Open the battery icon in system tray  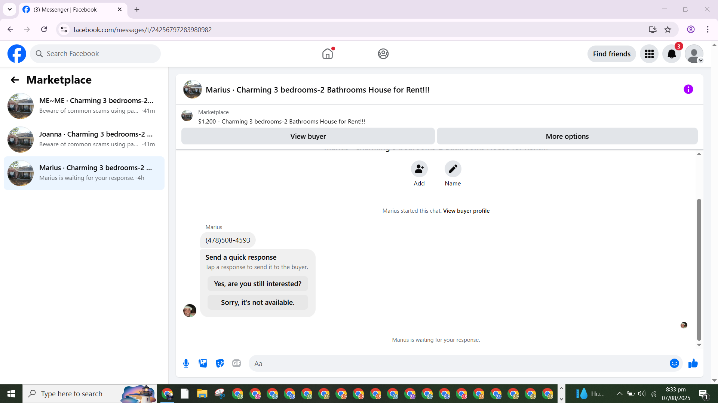630,394
